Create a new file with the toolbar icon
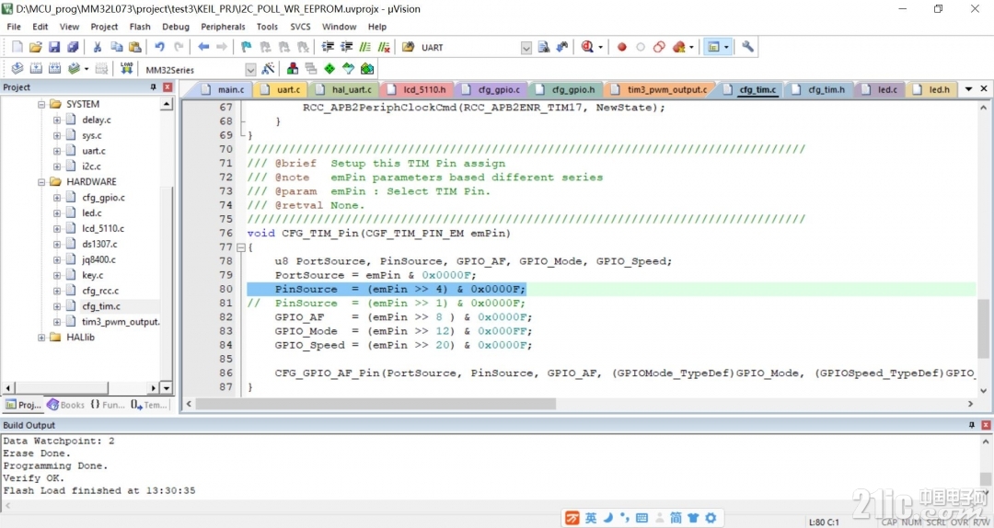 pyautogui.click(x=17, y=47)
